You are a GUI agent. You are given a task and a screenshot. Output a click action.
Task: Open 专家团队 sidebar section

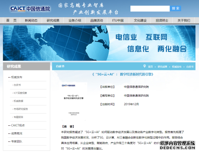(17, 142)
